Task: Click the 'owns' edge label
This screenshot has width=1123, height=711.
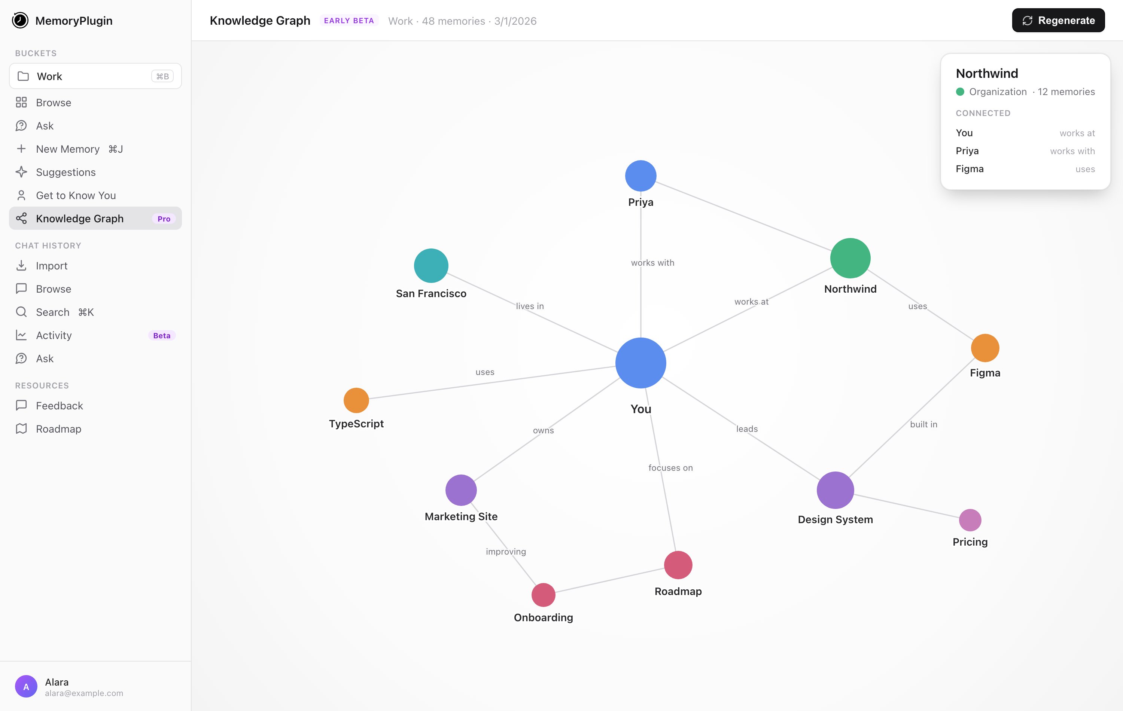Action: tap(543, 430)
